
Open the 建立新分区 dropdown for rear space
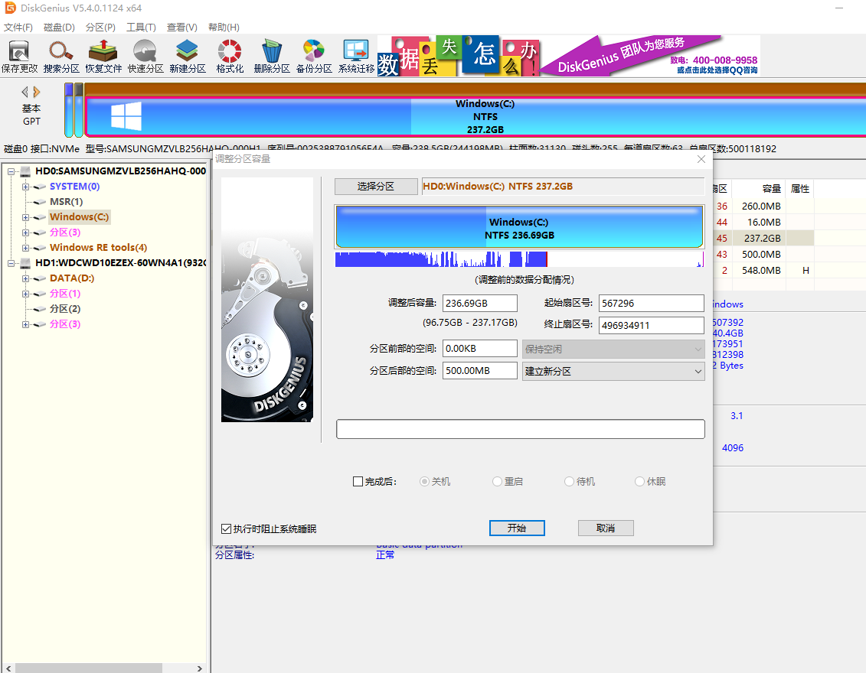coord(613,371)
